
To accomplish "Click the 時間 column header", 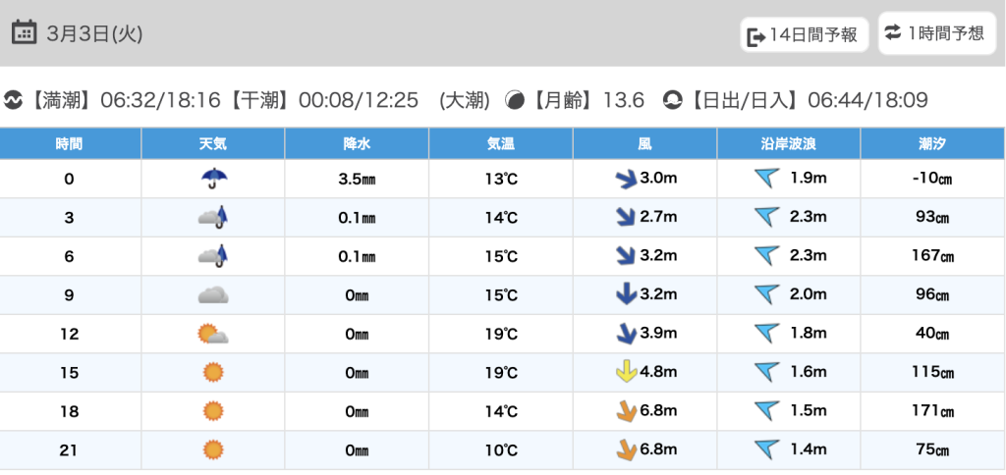I will pos(70,143).
